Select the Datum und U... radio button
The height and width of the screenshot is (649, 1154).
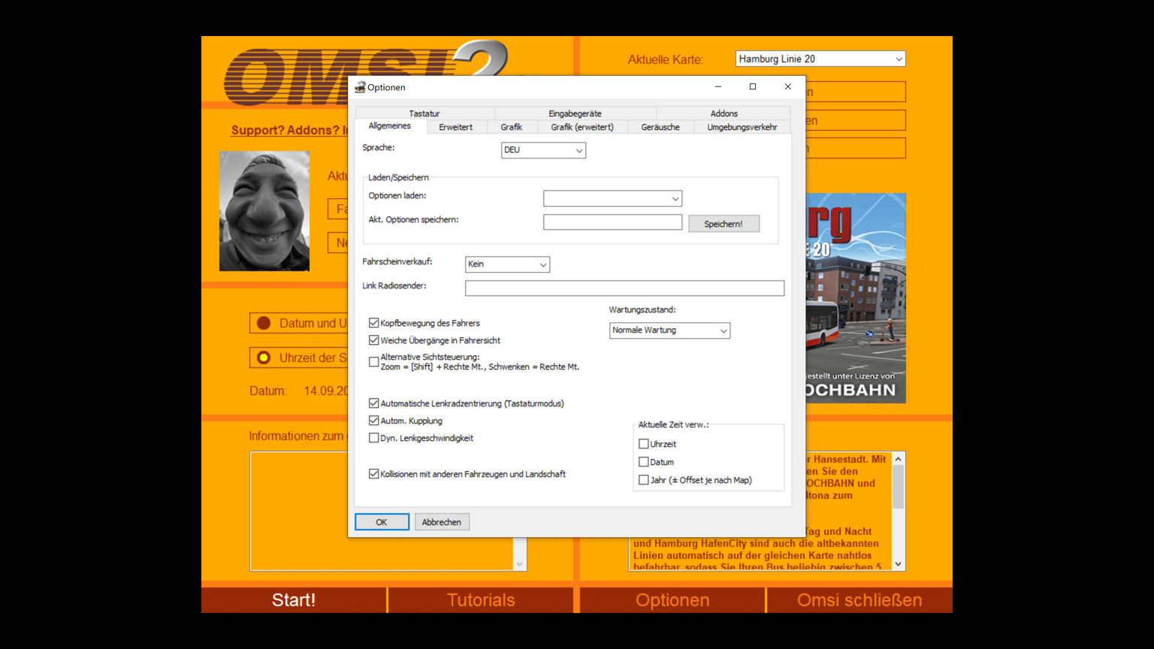click(x=264, y=323)
